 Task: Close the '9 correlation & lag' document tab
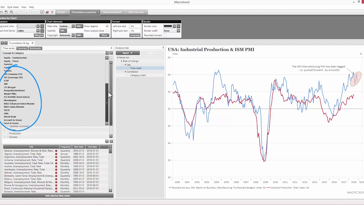[32, 43]
